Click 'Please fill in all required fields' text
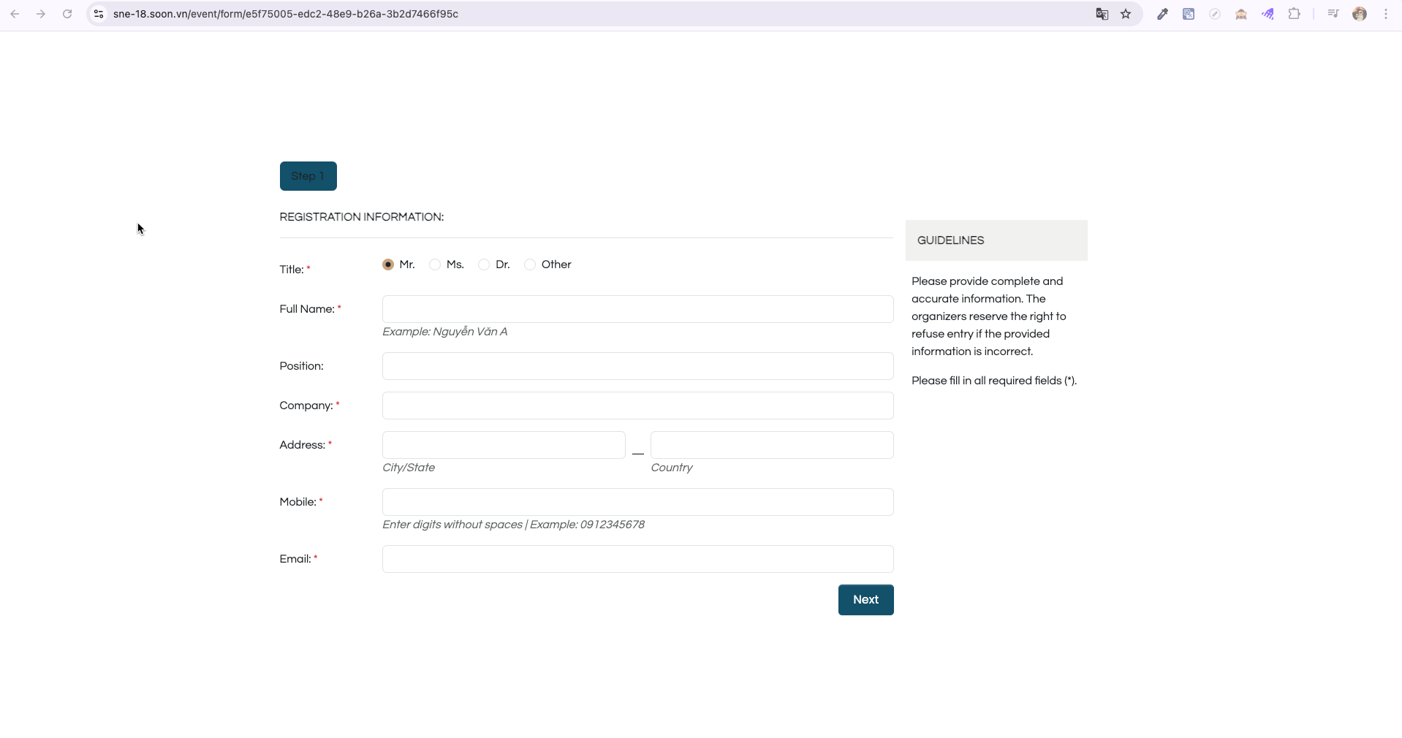The image size is (1402, 738). coord(994,381)
